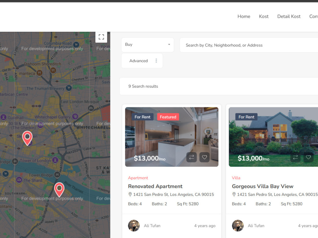318x238 pixels.
Task: Open the Kost menu item
Action: (264, 17)
